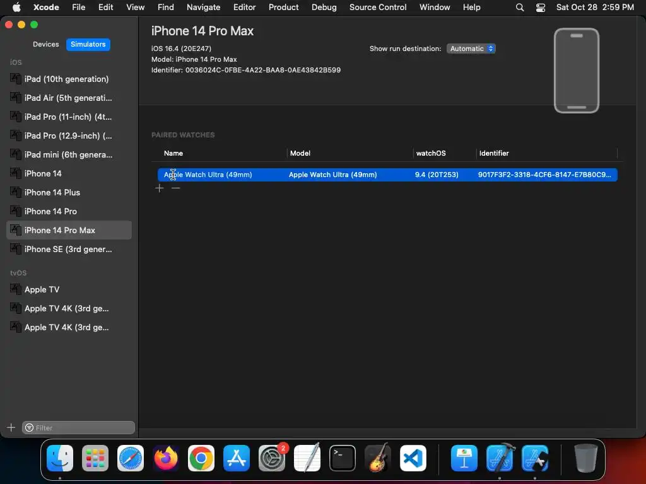Screen dimensions: 646x484
Task: Select iPad Pro (12.9-inch) simulator
Action: (x=69, y=136)
